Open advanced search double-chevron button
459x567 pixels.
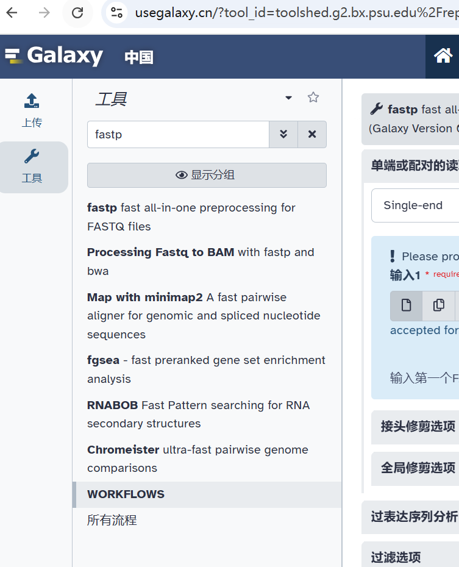(283, 135)
